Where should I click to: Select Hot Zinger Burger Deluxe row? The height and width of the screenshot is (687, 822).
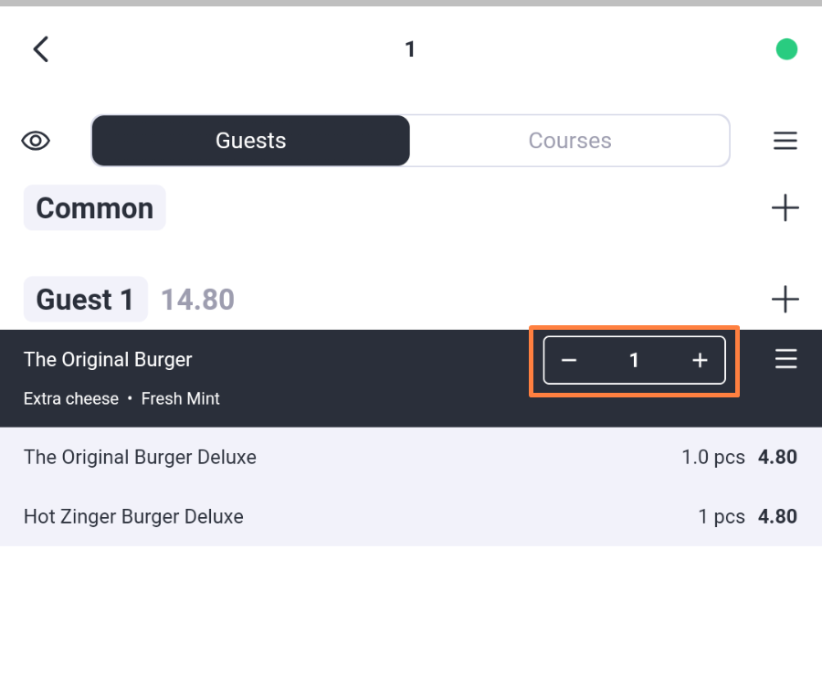411,516
